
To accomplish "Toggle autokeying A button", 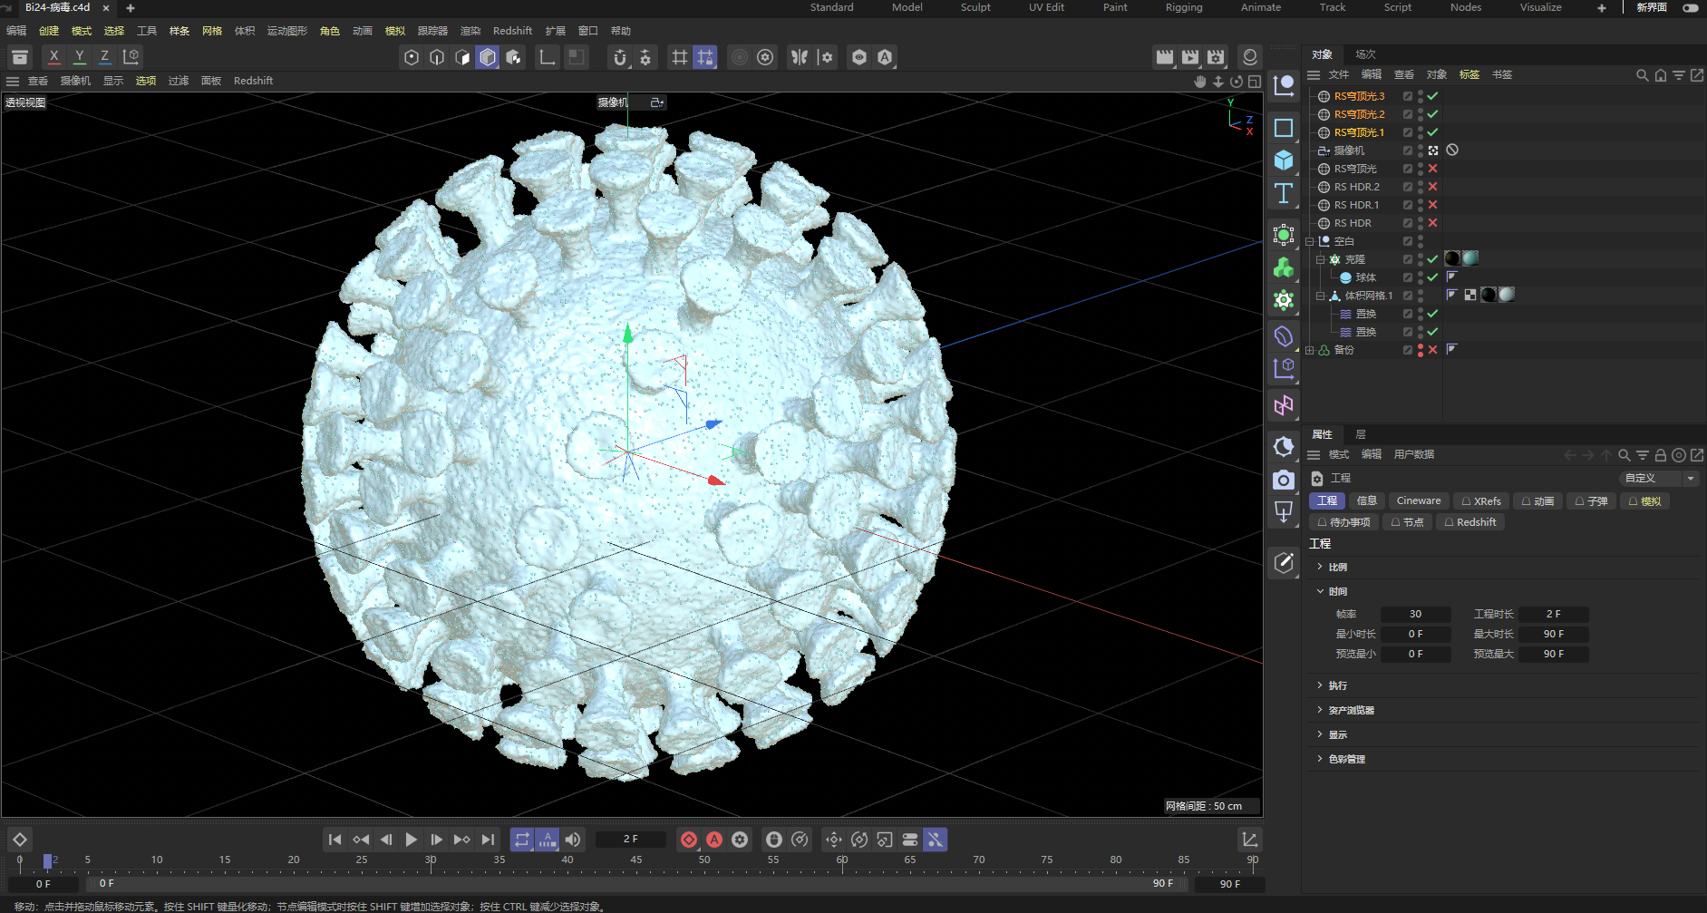I will click(x=714, y=840).
